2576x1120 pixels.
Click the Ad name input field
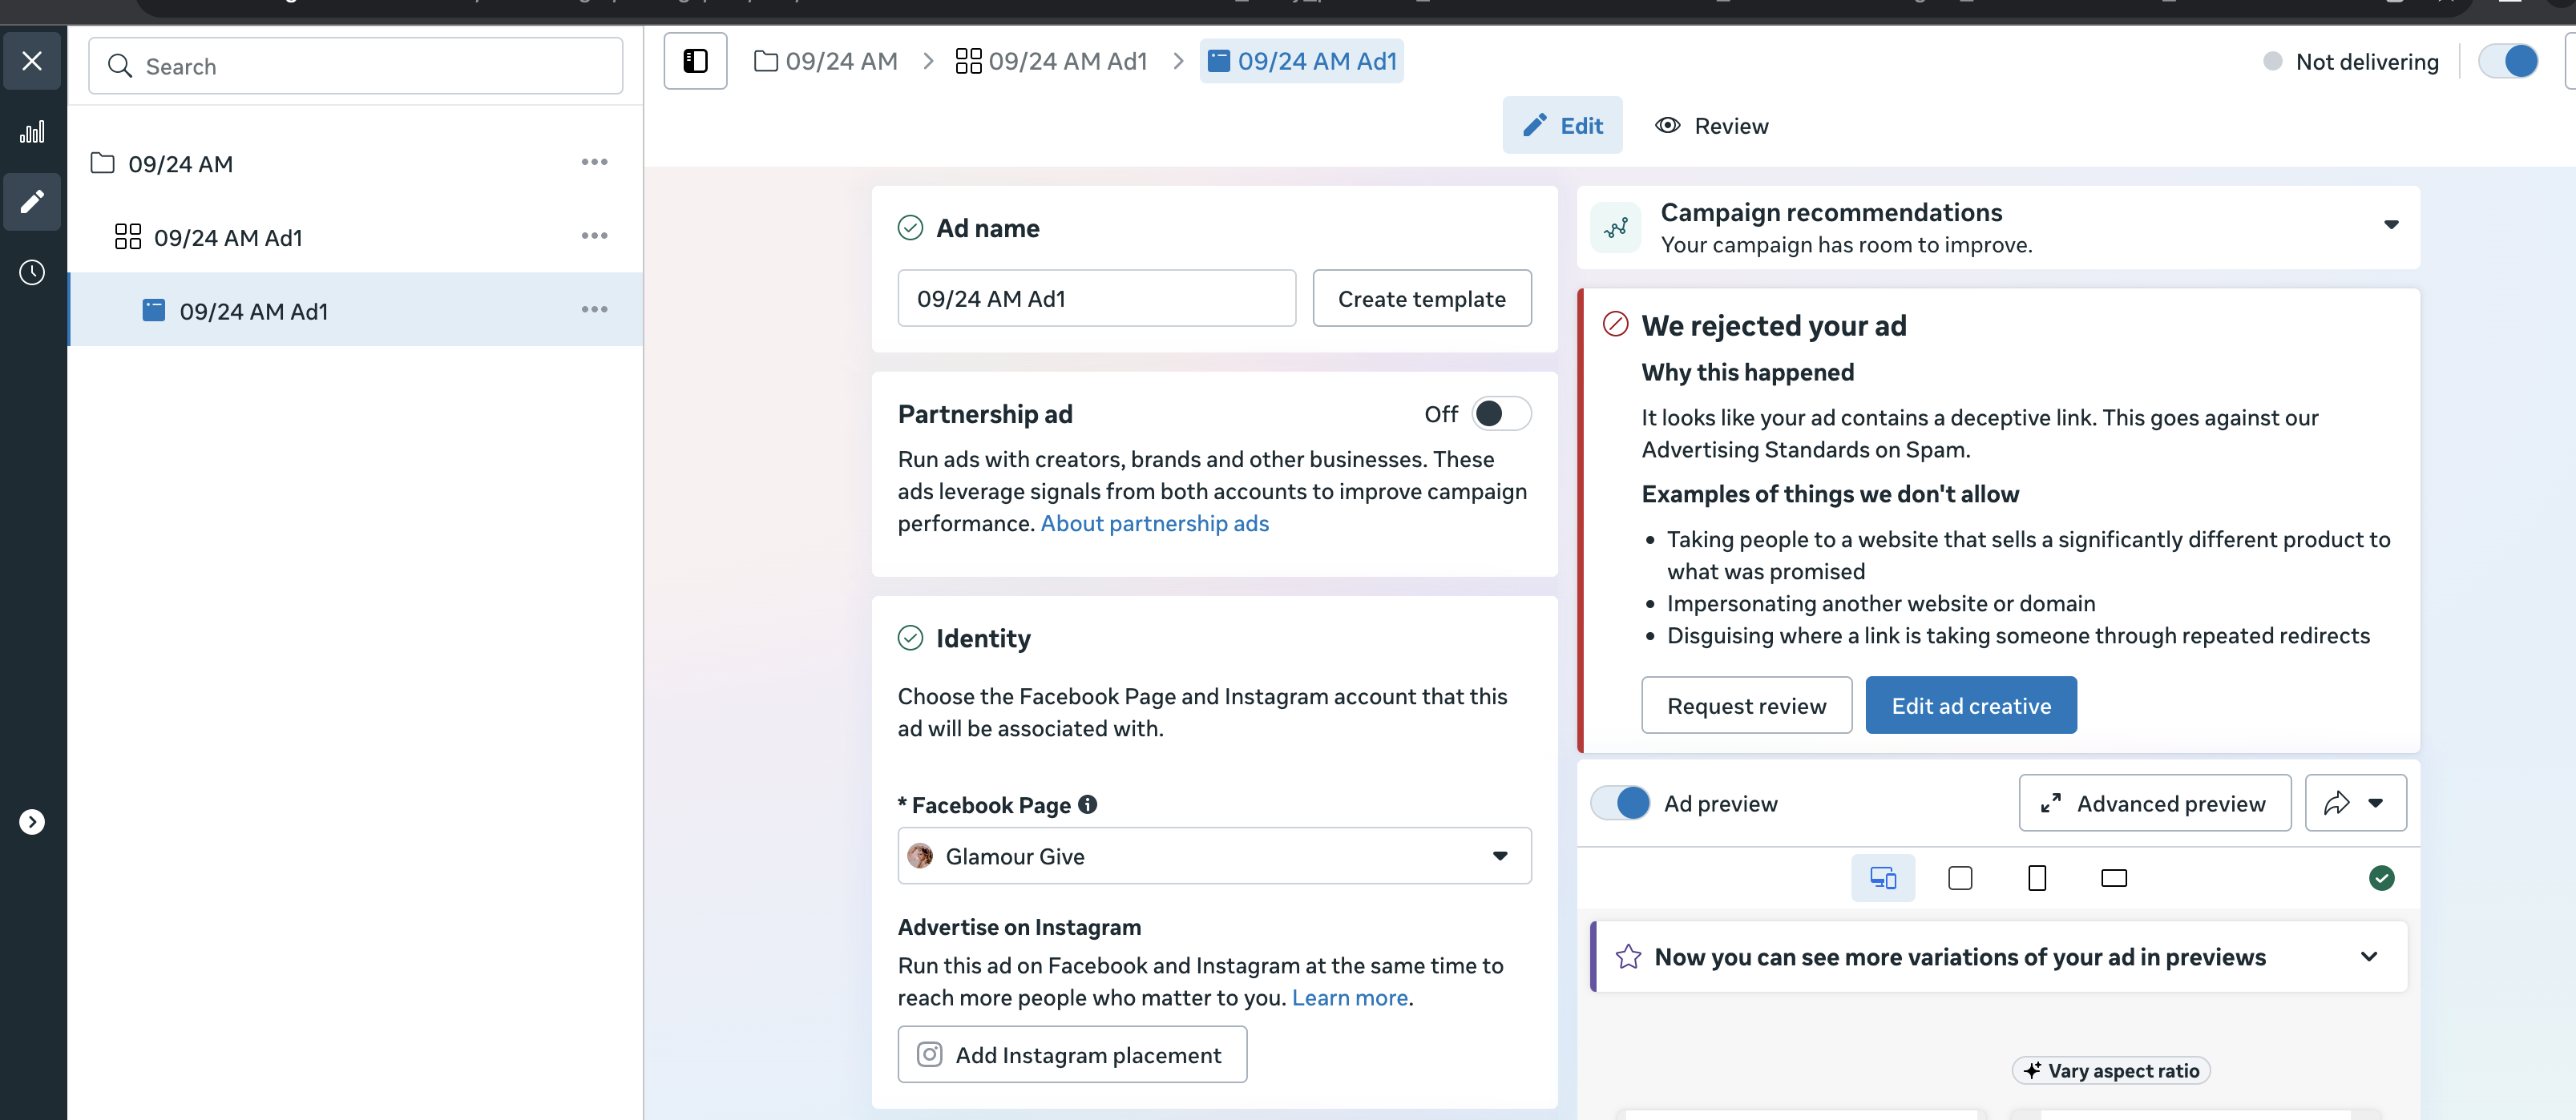1096,299
